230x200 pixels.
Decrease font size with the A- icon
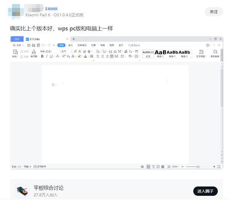click(x=80, y=51)
